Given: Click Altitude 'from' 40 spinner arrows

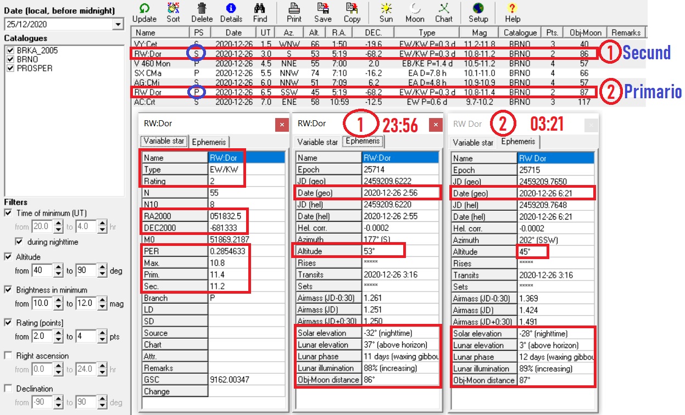Looking at the screenshot, I should [59, 271].
